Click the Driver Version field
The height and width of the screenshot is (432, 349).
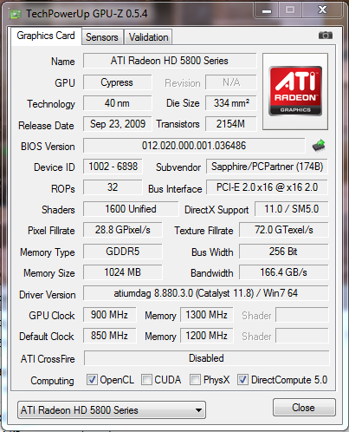point(206,293)
